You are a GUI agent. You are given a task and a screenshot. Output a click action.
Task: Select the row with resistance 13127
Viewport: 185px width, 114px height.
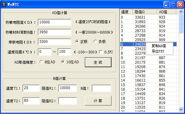click(x=148, y=103)
